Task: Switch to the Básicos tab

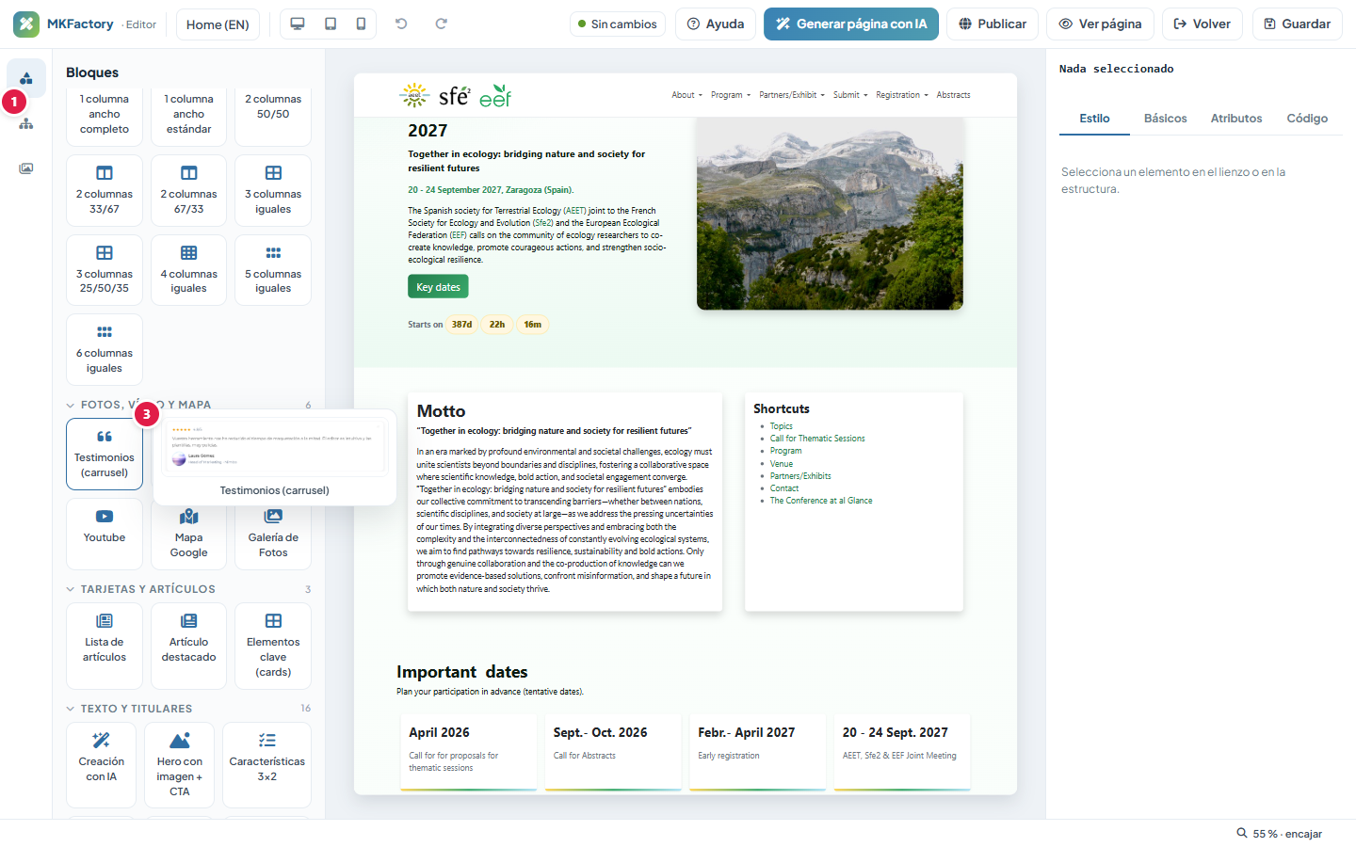Action: coord(1165,119)
